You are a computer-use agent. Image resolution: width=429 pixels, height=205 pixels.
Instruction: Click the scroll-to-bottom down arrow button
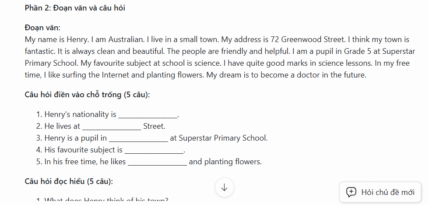pyautogui.click(x=224, y=187)
